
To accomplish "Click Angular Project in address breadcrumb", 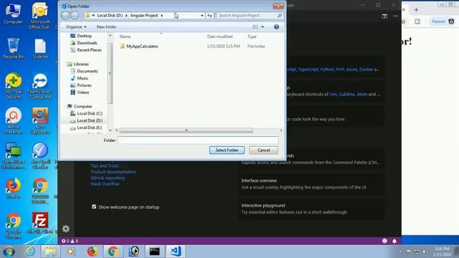I will (x=144, y=16).
